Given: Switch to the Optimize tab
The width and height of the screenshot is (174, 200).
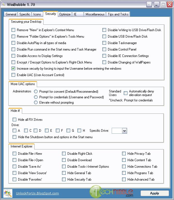Looking at the screenshot, I should [x=65, y=14].
